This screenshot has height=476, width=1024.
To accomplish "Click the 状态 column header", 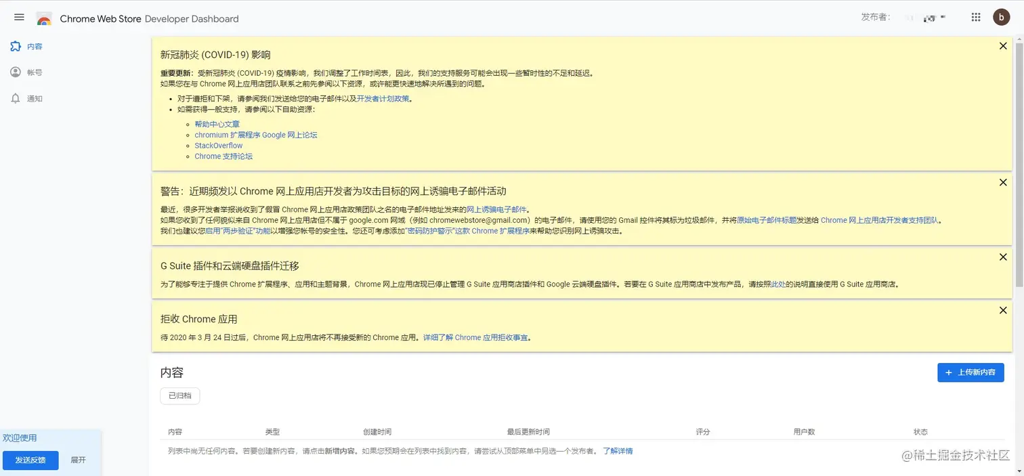I will tap(920, 432).
